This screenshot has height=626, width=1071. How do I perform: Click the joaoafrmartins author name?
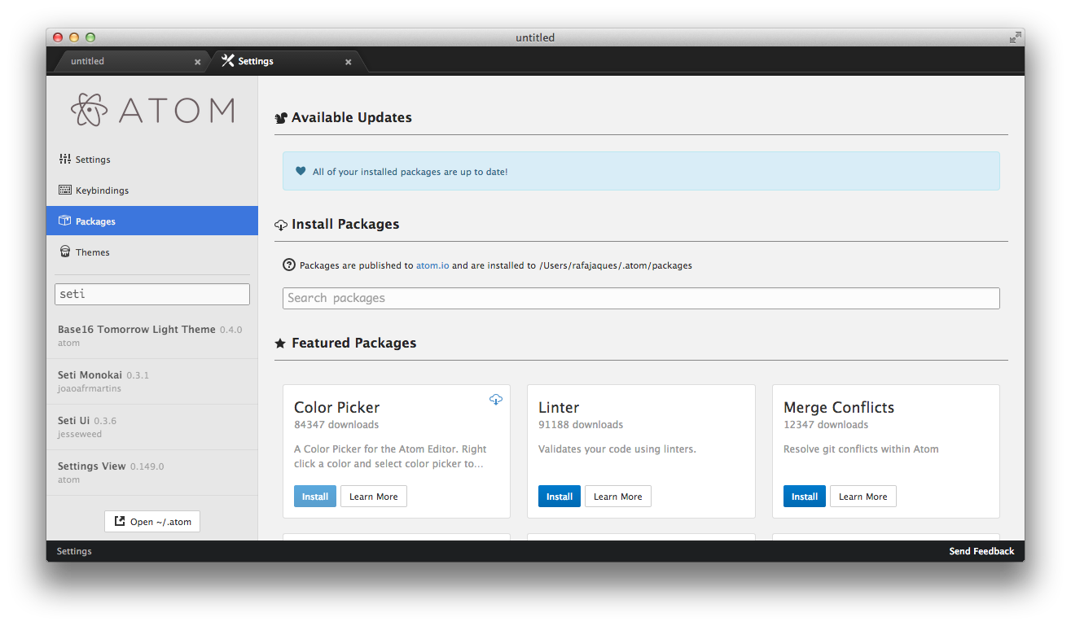coord(90,389)
